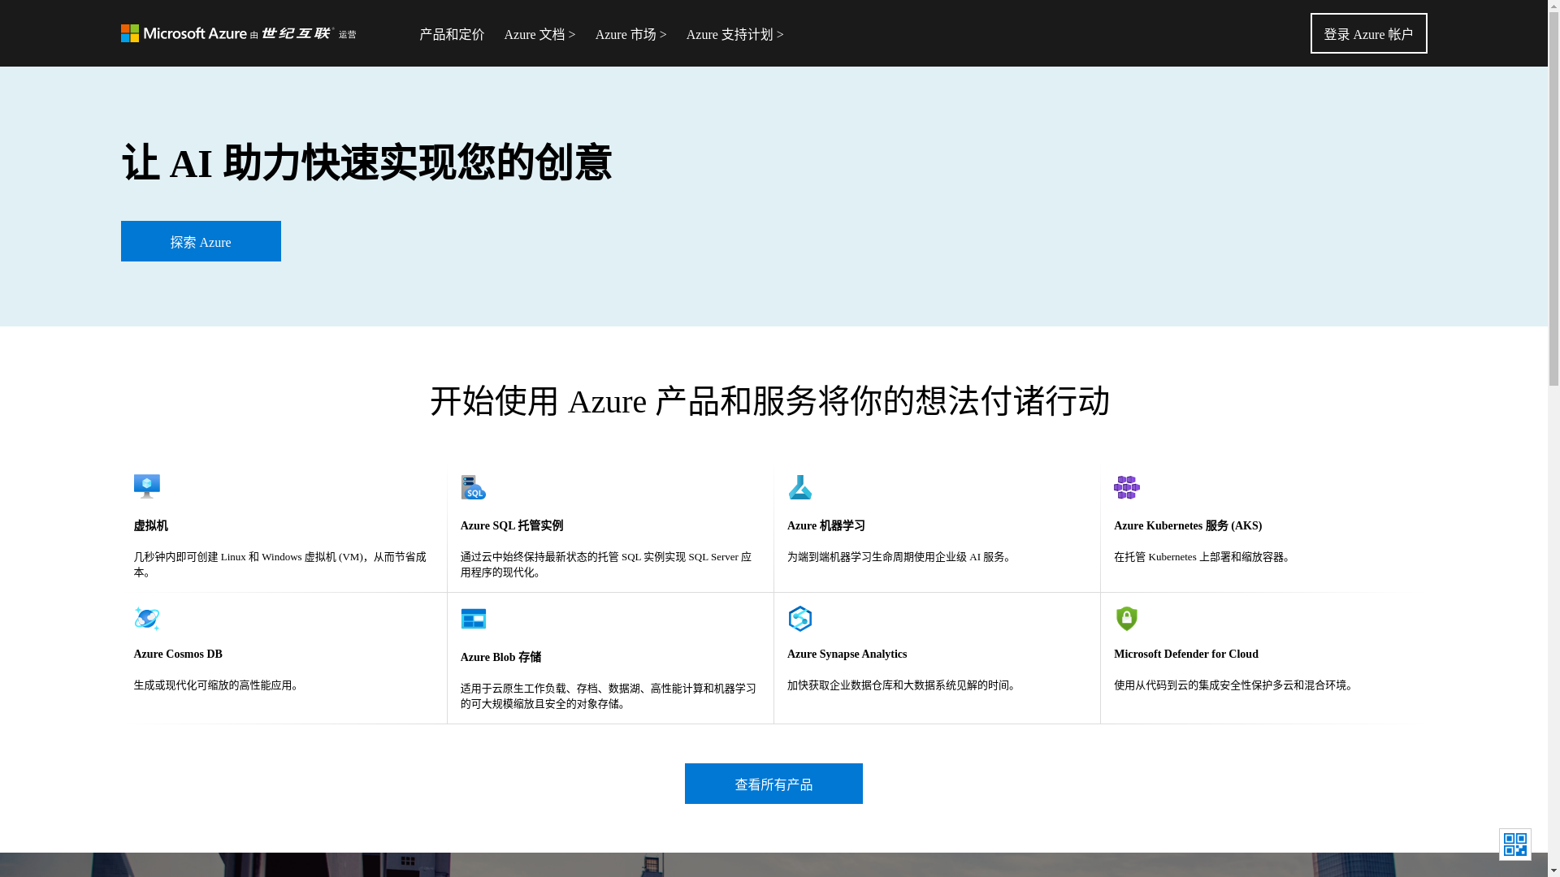
Task: Open Azure Kubernetes 服务 (AKS) link
Action: [x=1188, y=526]
